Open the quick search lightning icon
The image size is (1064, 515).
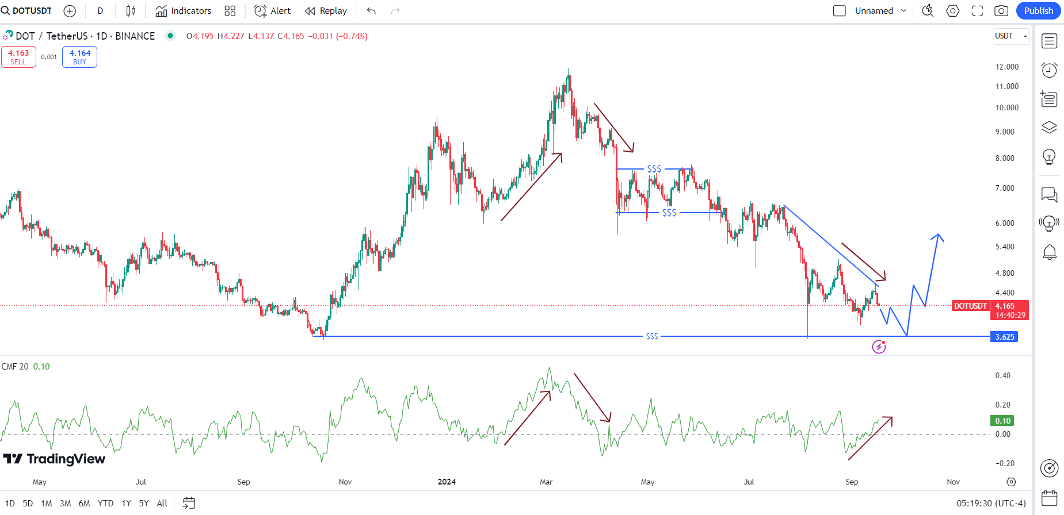click(928, 11)
